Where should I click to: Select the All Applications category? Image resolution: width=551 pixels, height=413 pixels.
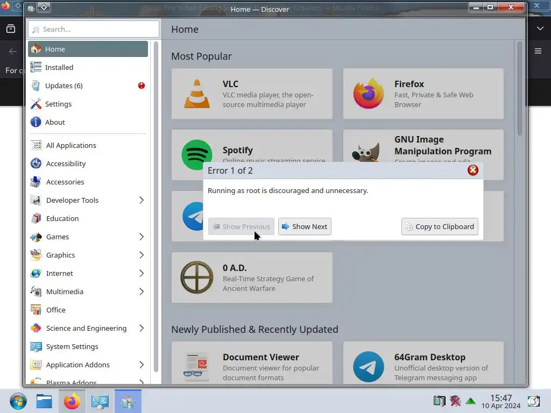tap(88, 145)
